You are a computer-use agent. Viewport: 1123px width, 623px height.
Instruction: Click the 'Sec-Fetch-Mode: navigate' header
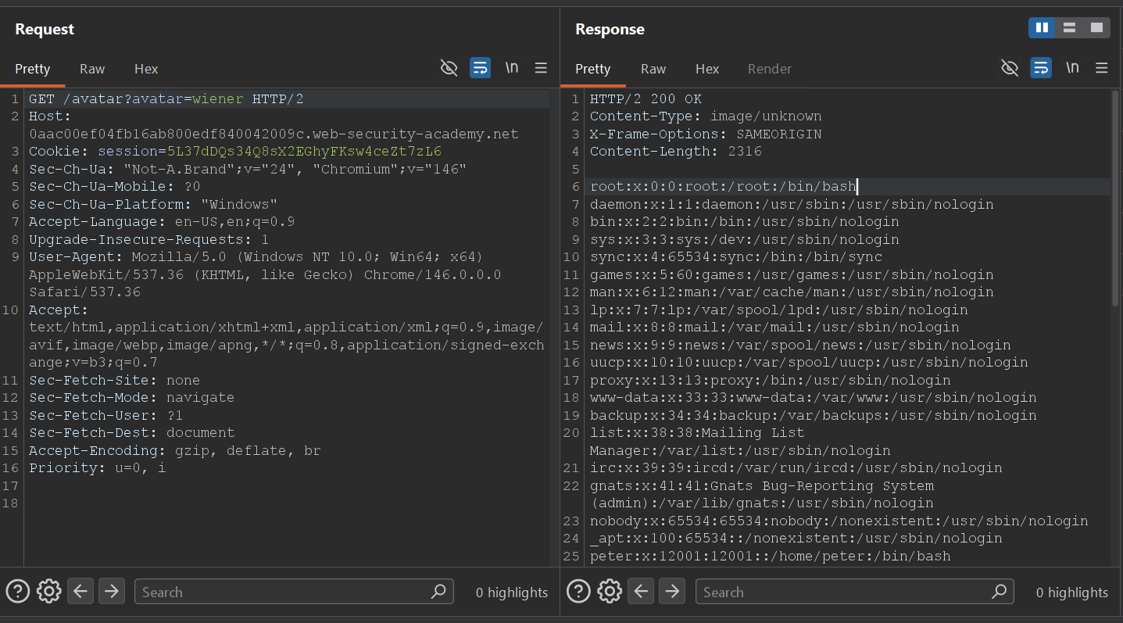coord(131,398)
